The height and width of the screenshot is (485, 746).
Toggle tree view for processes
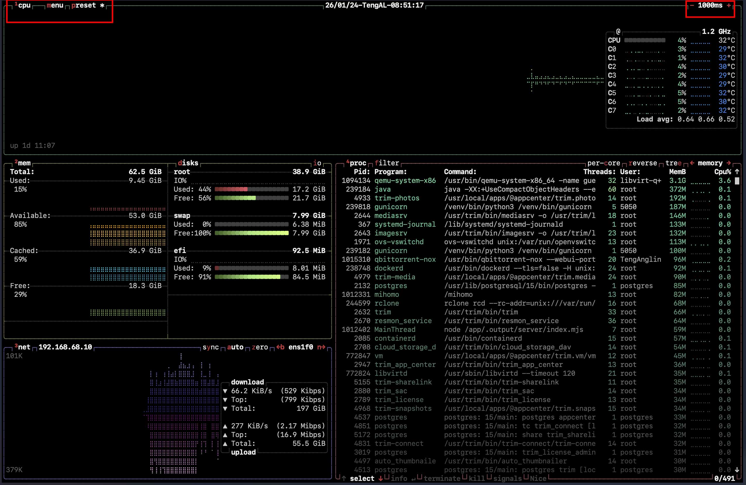673,163
